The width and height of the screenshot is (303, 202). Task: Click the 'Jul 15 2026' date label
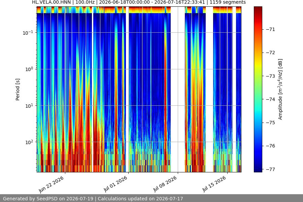214,183
